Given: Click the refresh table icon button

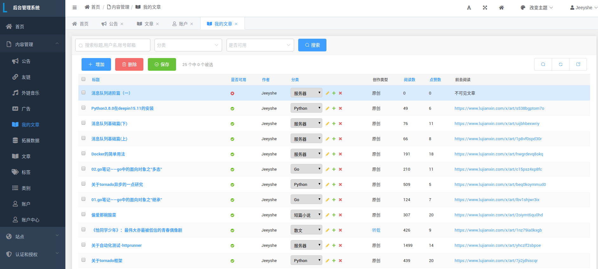Looking at the screenshot, I should point(561,64).
